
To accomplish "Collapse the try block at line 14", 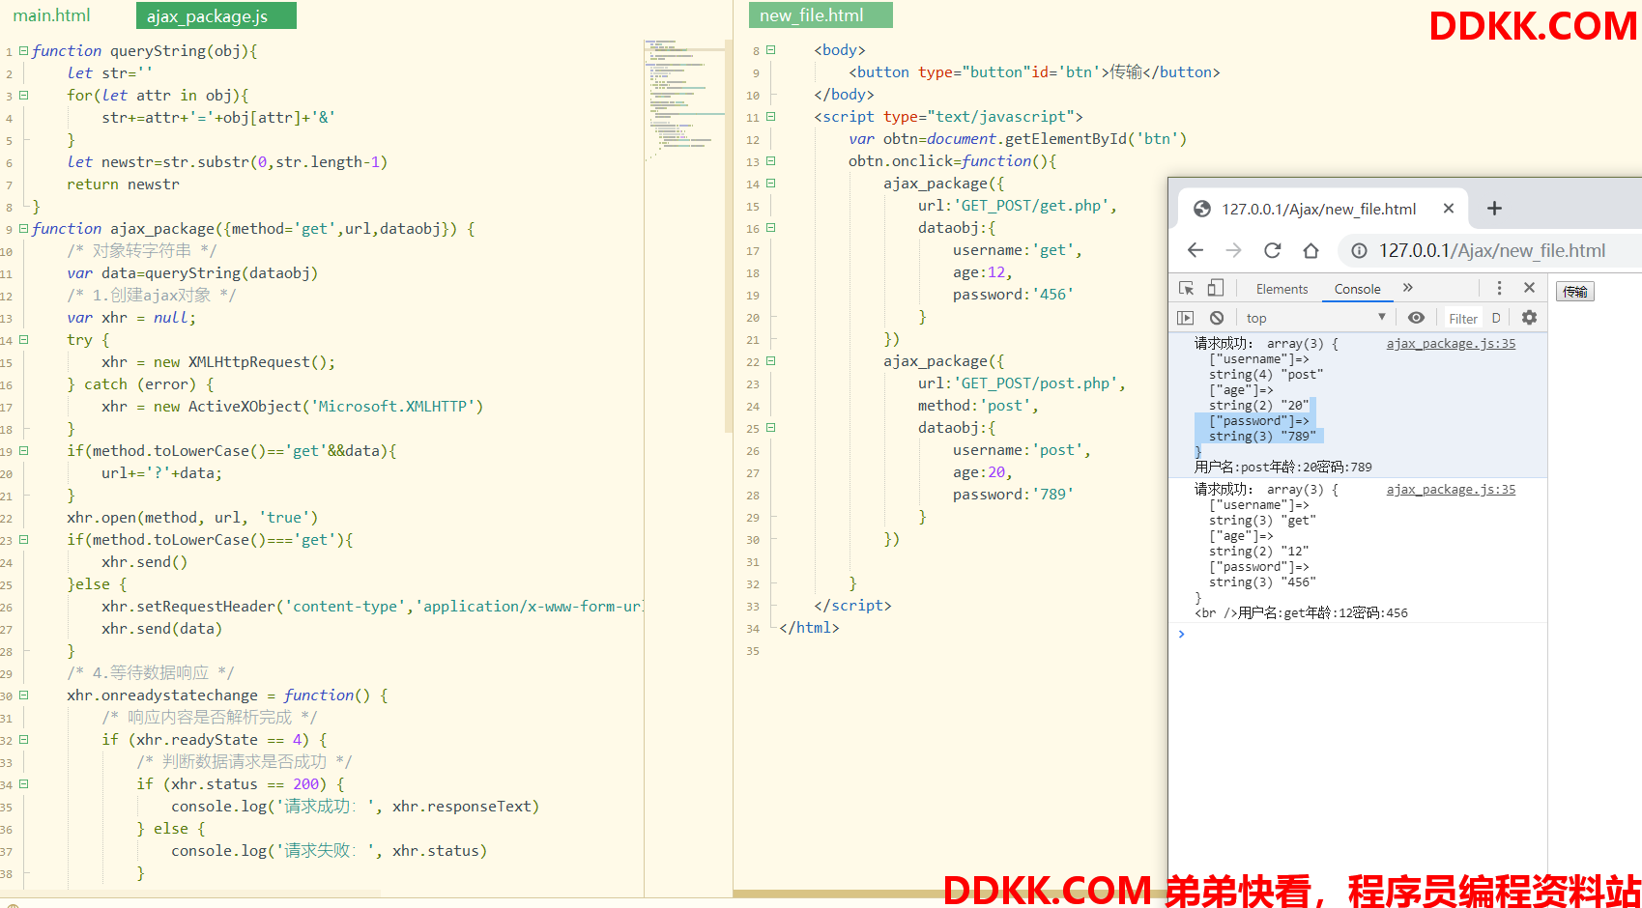I will (x=23, y=339).
